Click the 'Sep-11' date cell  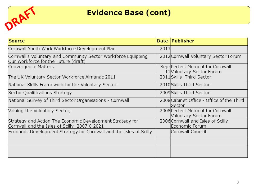pyautogui.click(x=163, y=69)
